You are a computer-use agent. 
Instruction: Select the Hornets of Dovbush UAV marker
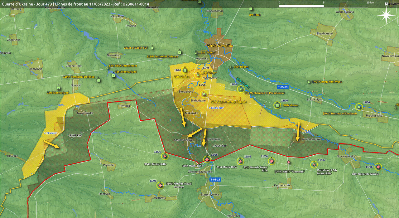coord(359,107)
